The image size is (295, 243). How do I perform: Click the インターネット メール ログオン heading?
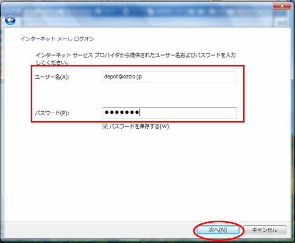pyautogui.click(x=57, y=39)
